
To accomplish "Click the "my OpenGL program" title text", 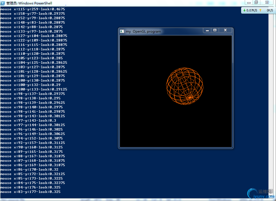I will click(x=143, y=31).
